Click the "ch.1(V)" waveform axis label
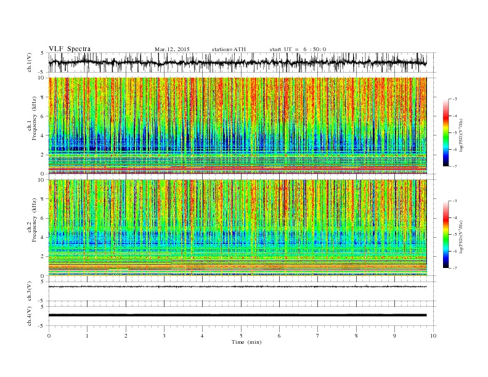The height and width of the screenshot is (377, 488). click(x=30, y=62)
